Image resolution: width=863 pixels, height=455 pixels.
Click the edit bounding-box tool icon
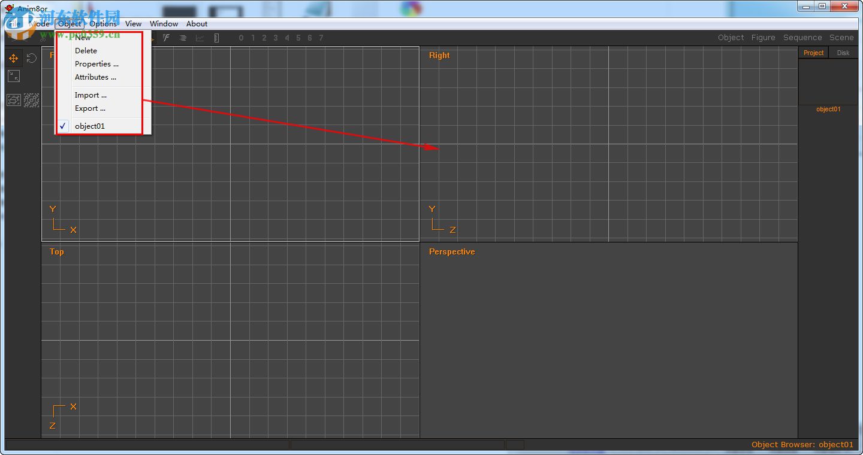tap(13, 100)
